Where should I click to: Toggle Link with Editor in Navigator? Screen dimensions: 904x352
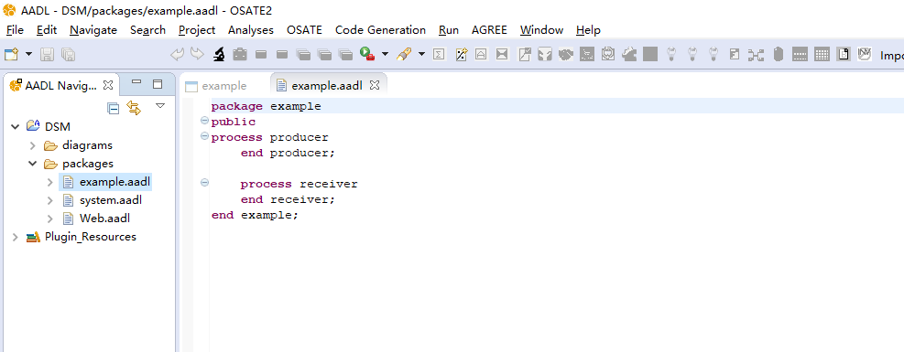(x=134, y=108)
